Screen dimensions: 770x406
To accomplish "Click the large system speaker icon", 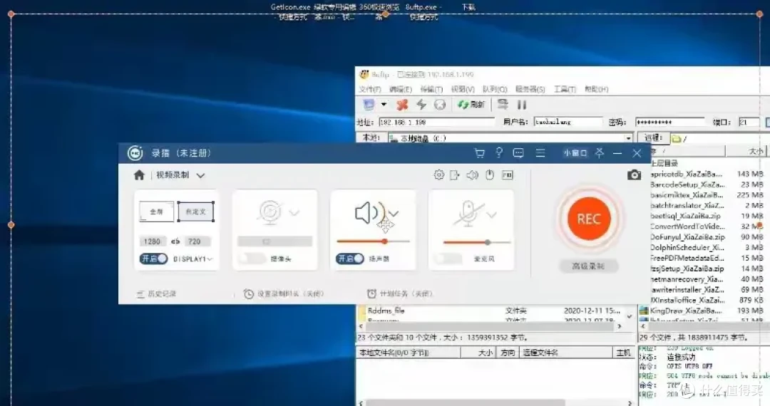I will (369, 213).
